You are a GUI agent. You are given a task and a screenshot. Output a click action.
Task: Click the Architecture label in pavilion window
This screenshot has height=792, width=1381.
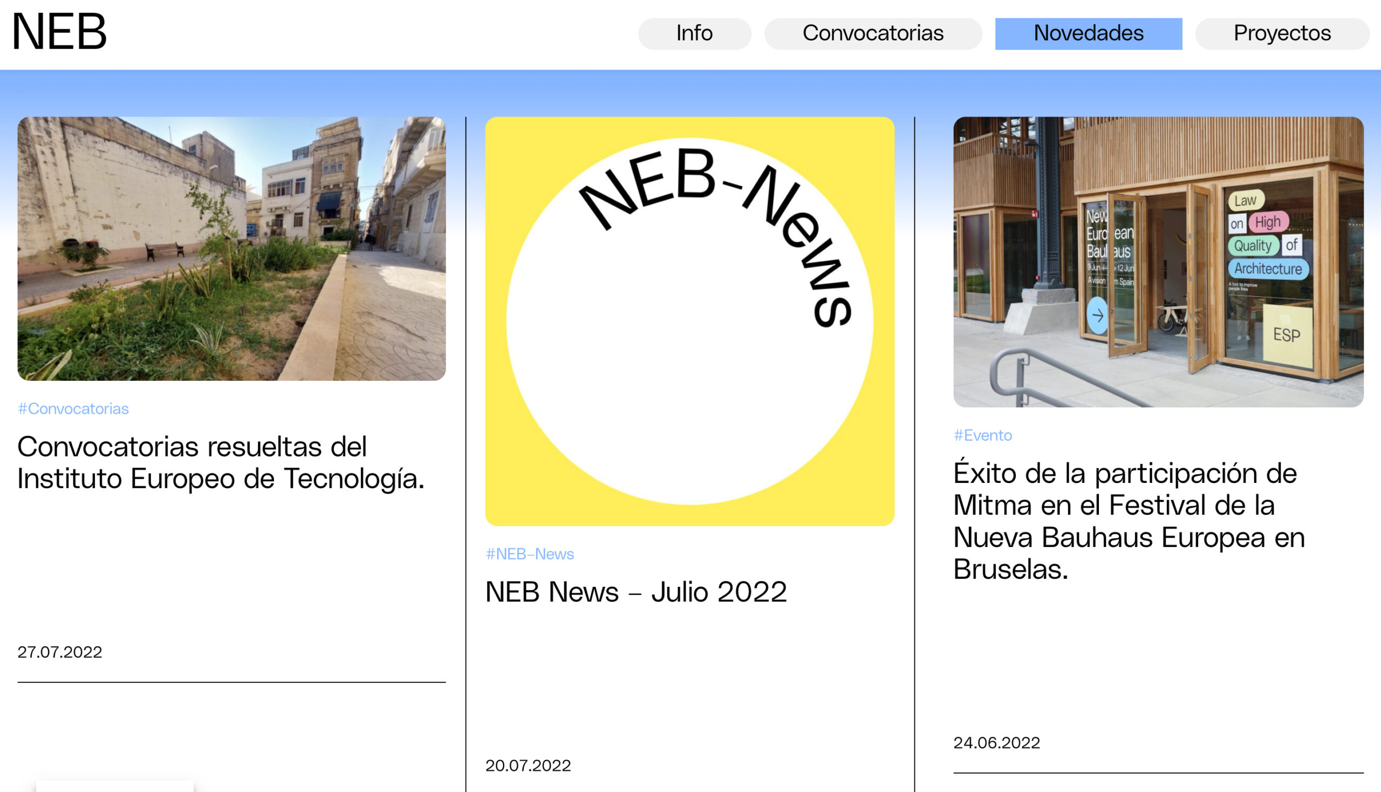click(x=1267, y=269)
